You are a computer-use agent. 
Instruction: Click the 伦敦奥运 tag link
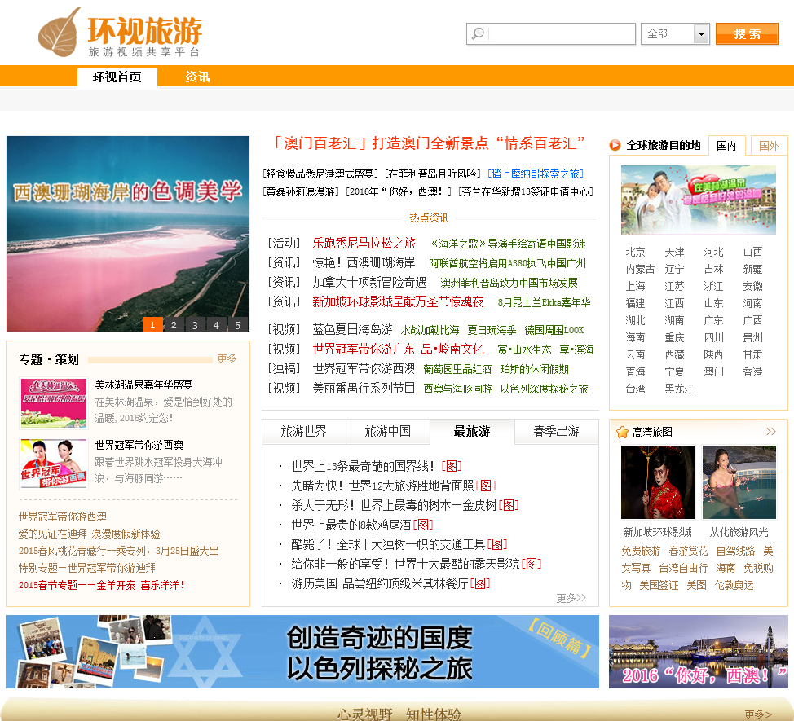734,586
